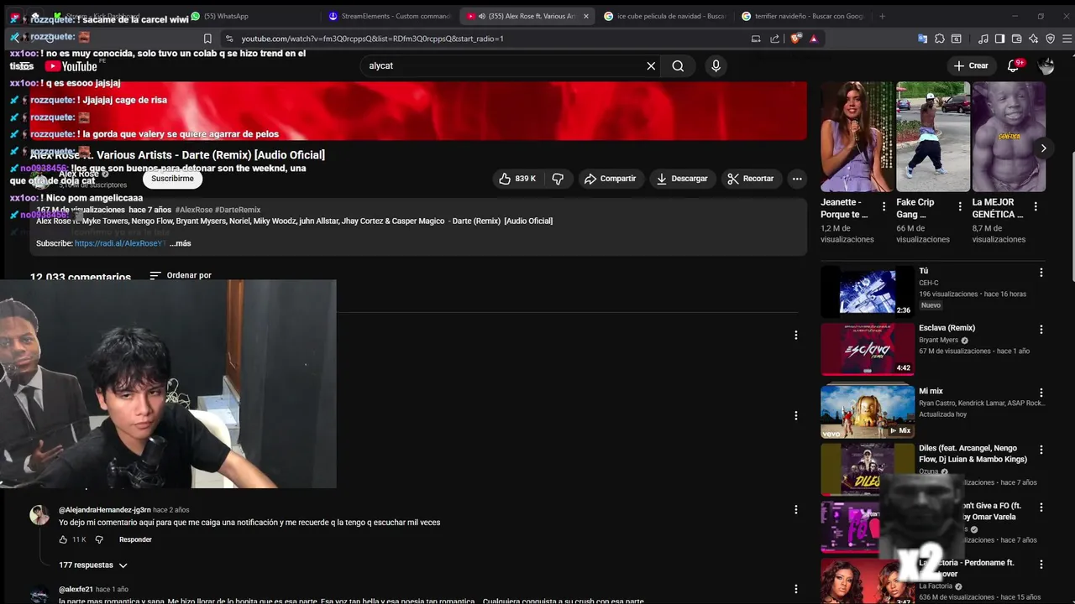Open options menu for Esclava (Remix)
Screen dimensions: 1075x604
1041,330
